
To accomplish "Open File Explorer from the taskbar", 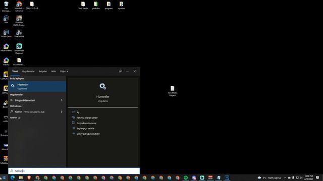I will pyautogui.click(x=21, y=177).
